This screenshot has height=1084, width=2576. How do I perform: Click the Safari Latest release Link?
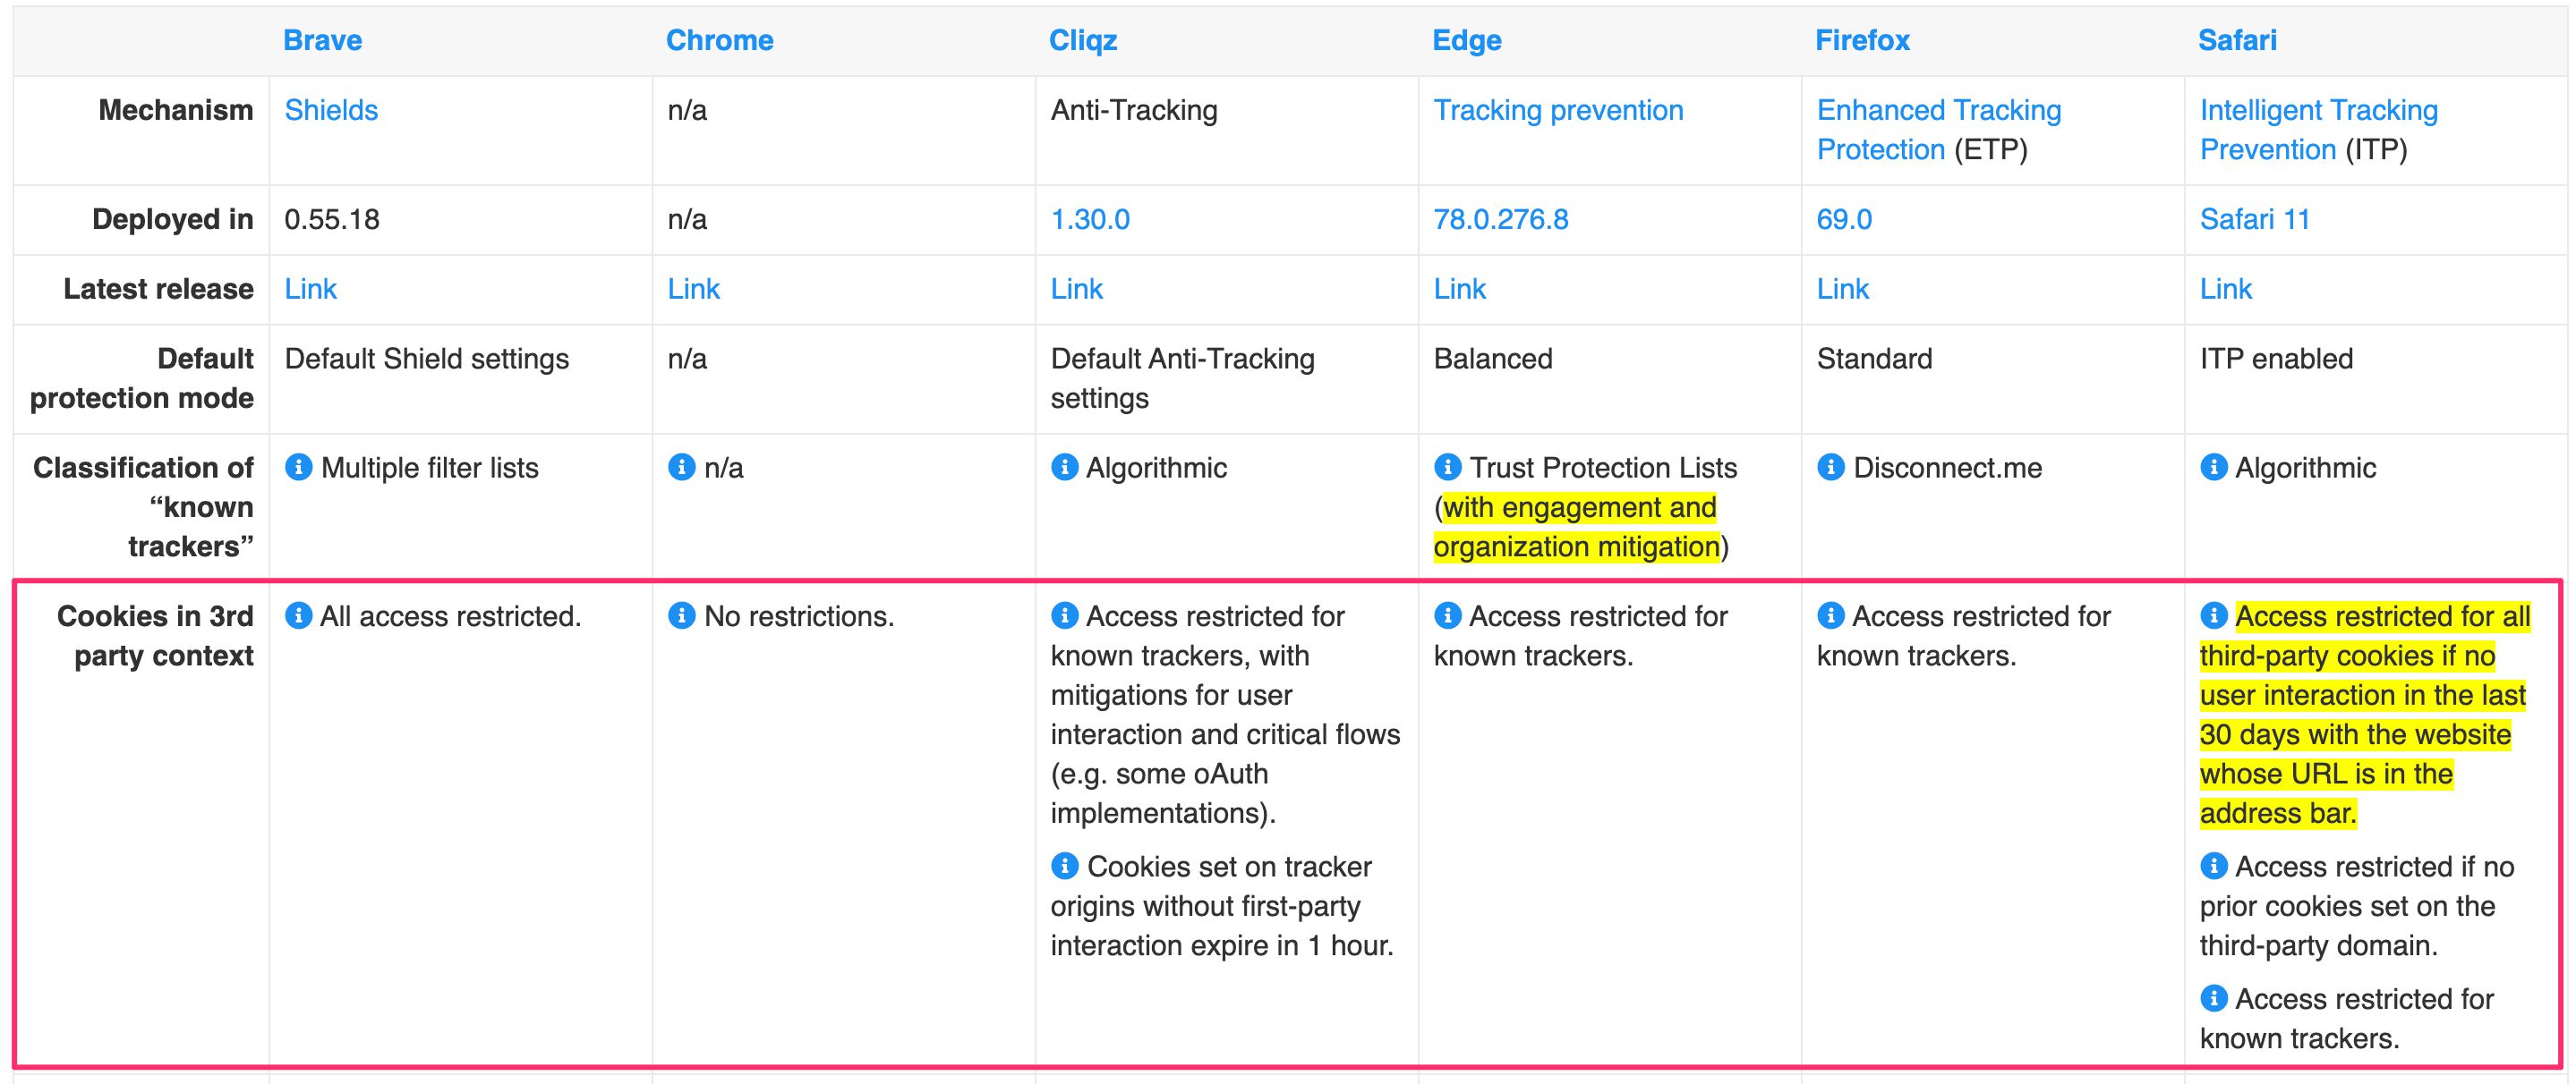coord(2220,287)
